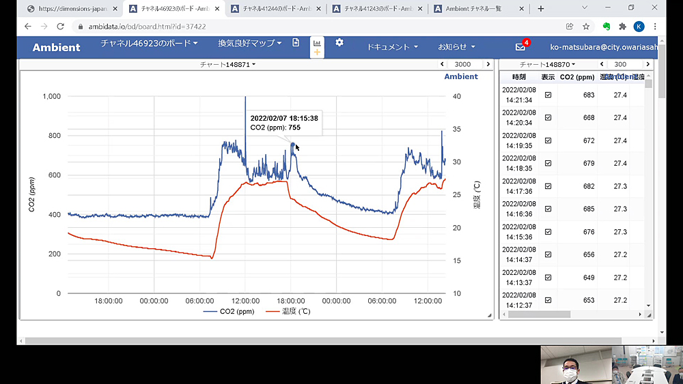683x384 pixels.
Task: Toggle display checkbox for the 14:15:36 row
Action: [548, 232]
